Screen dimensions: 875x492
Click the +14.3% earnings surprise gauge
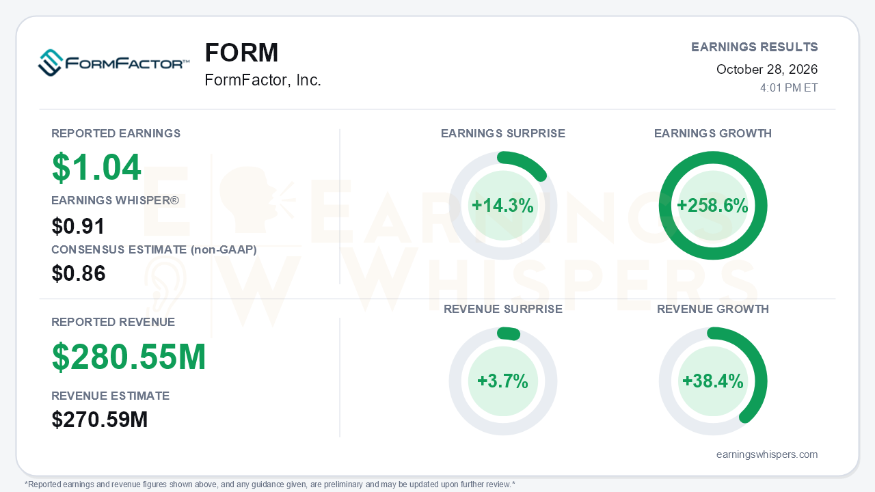coord(503,206)
